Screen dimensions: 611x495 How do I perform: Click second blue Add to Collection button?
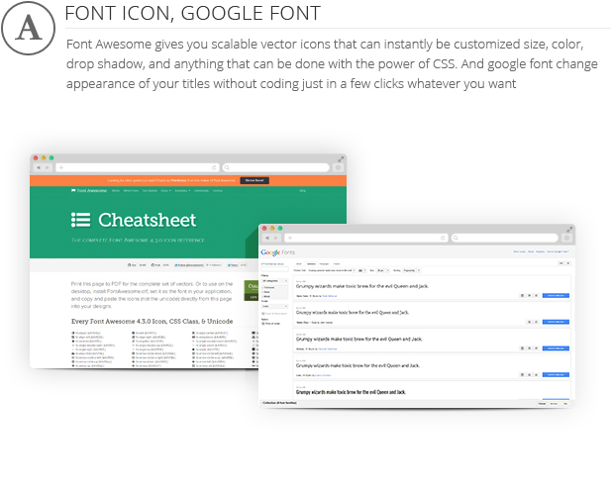point(556,322)
